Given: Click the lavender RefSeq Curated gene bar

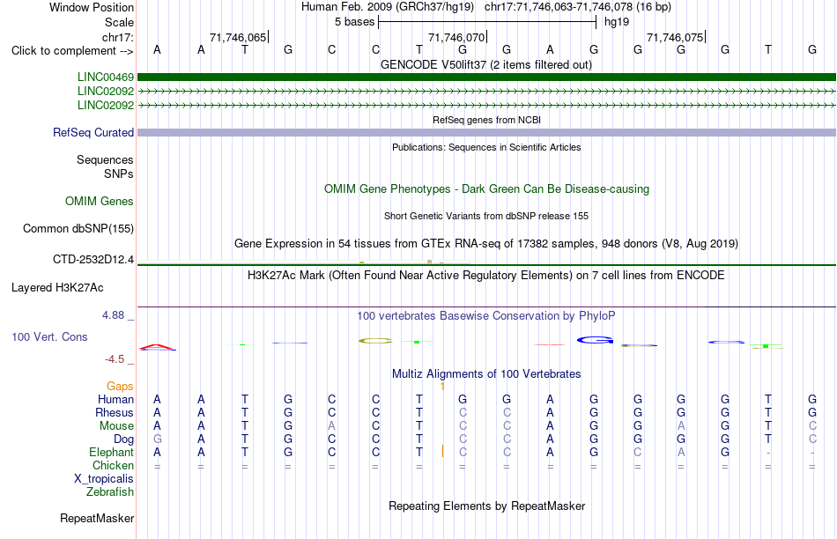Looking at the screenshot, I should click(486, 132).
